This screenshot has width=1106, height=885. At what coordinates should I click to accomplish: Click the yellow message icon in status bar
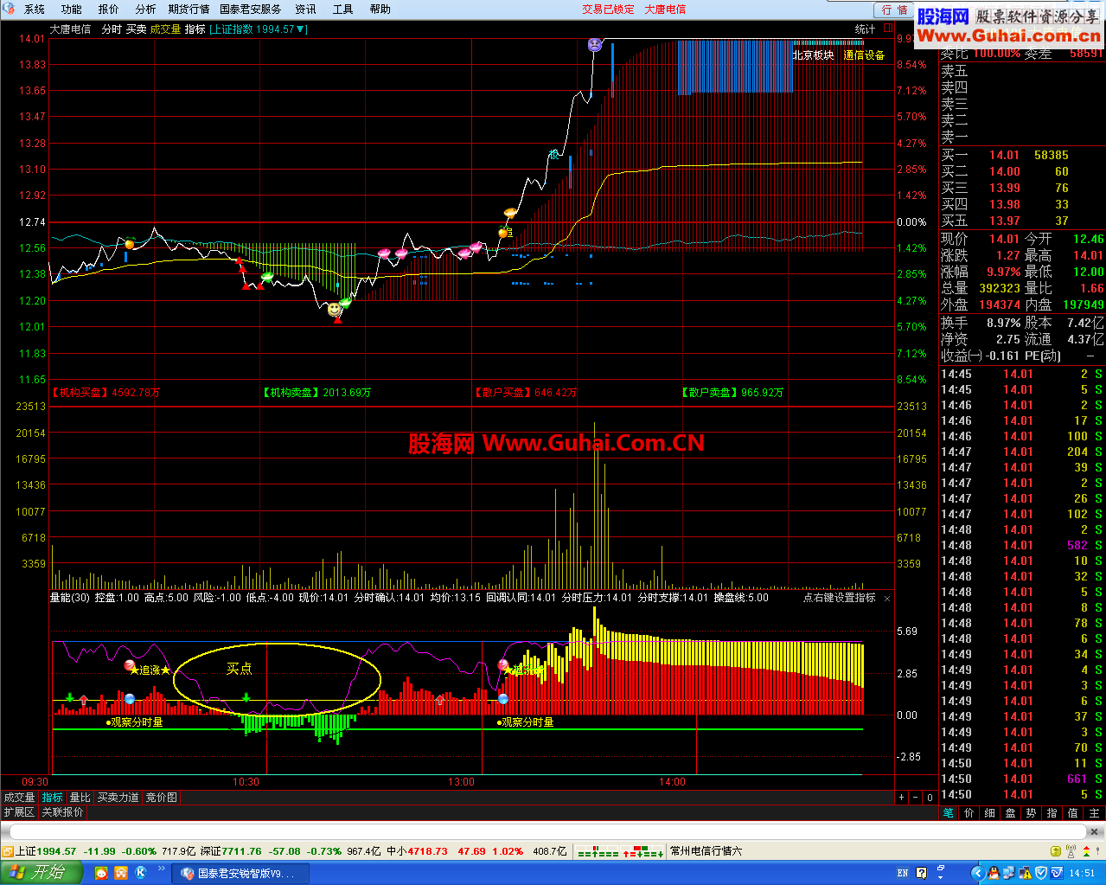click(1056, 851)
